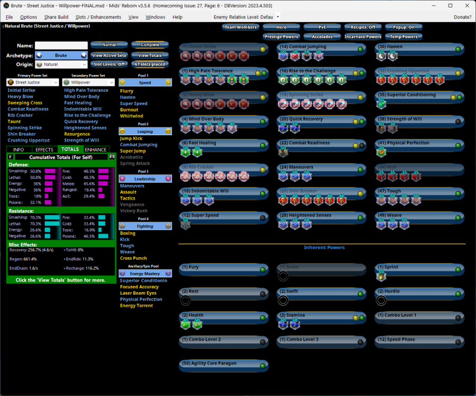Switch to the EFFECTS tab
Viewport: 476px width, 396px height.
click(44, 150)
